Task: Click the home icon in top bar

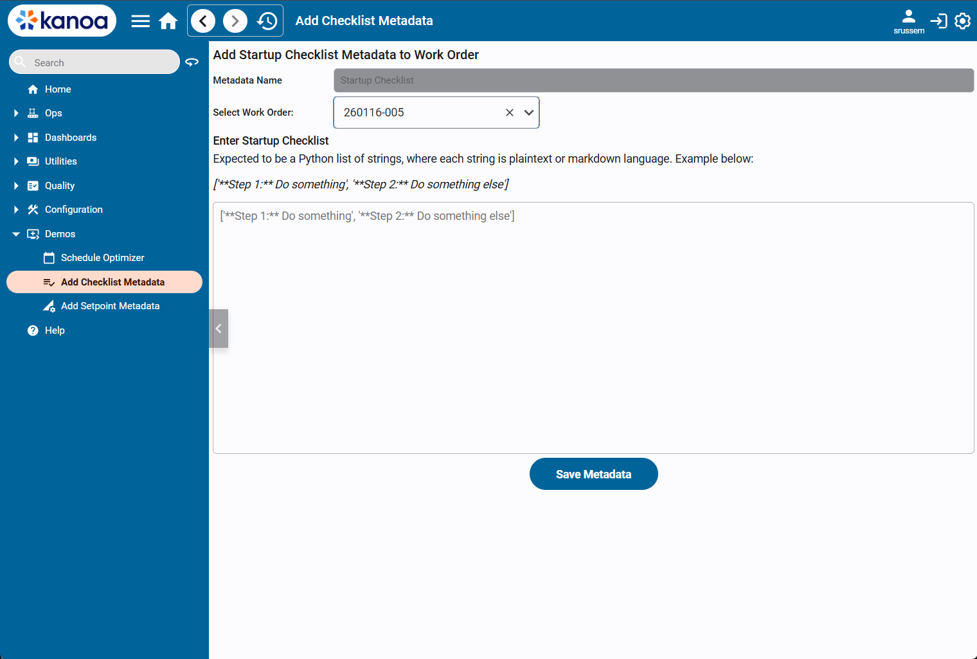Action: [x=168, y=21]
